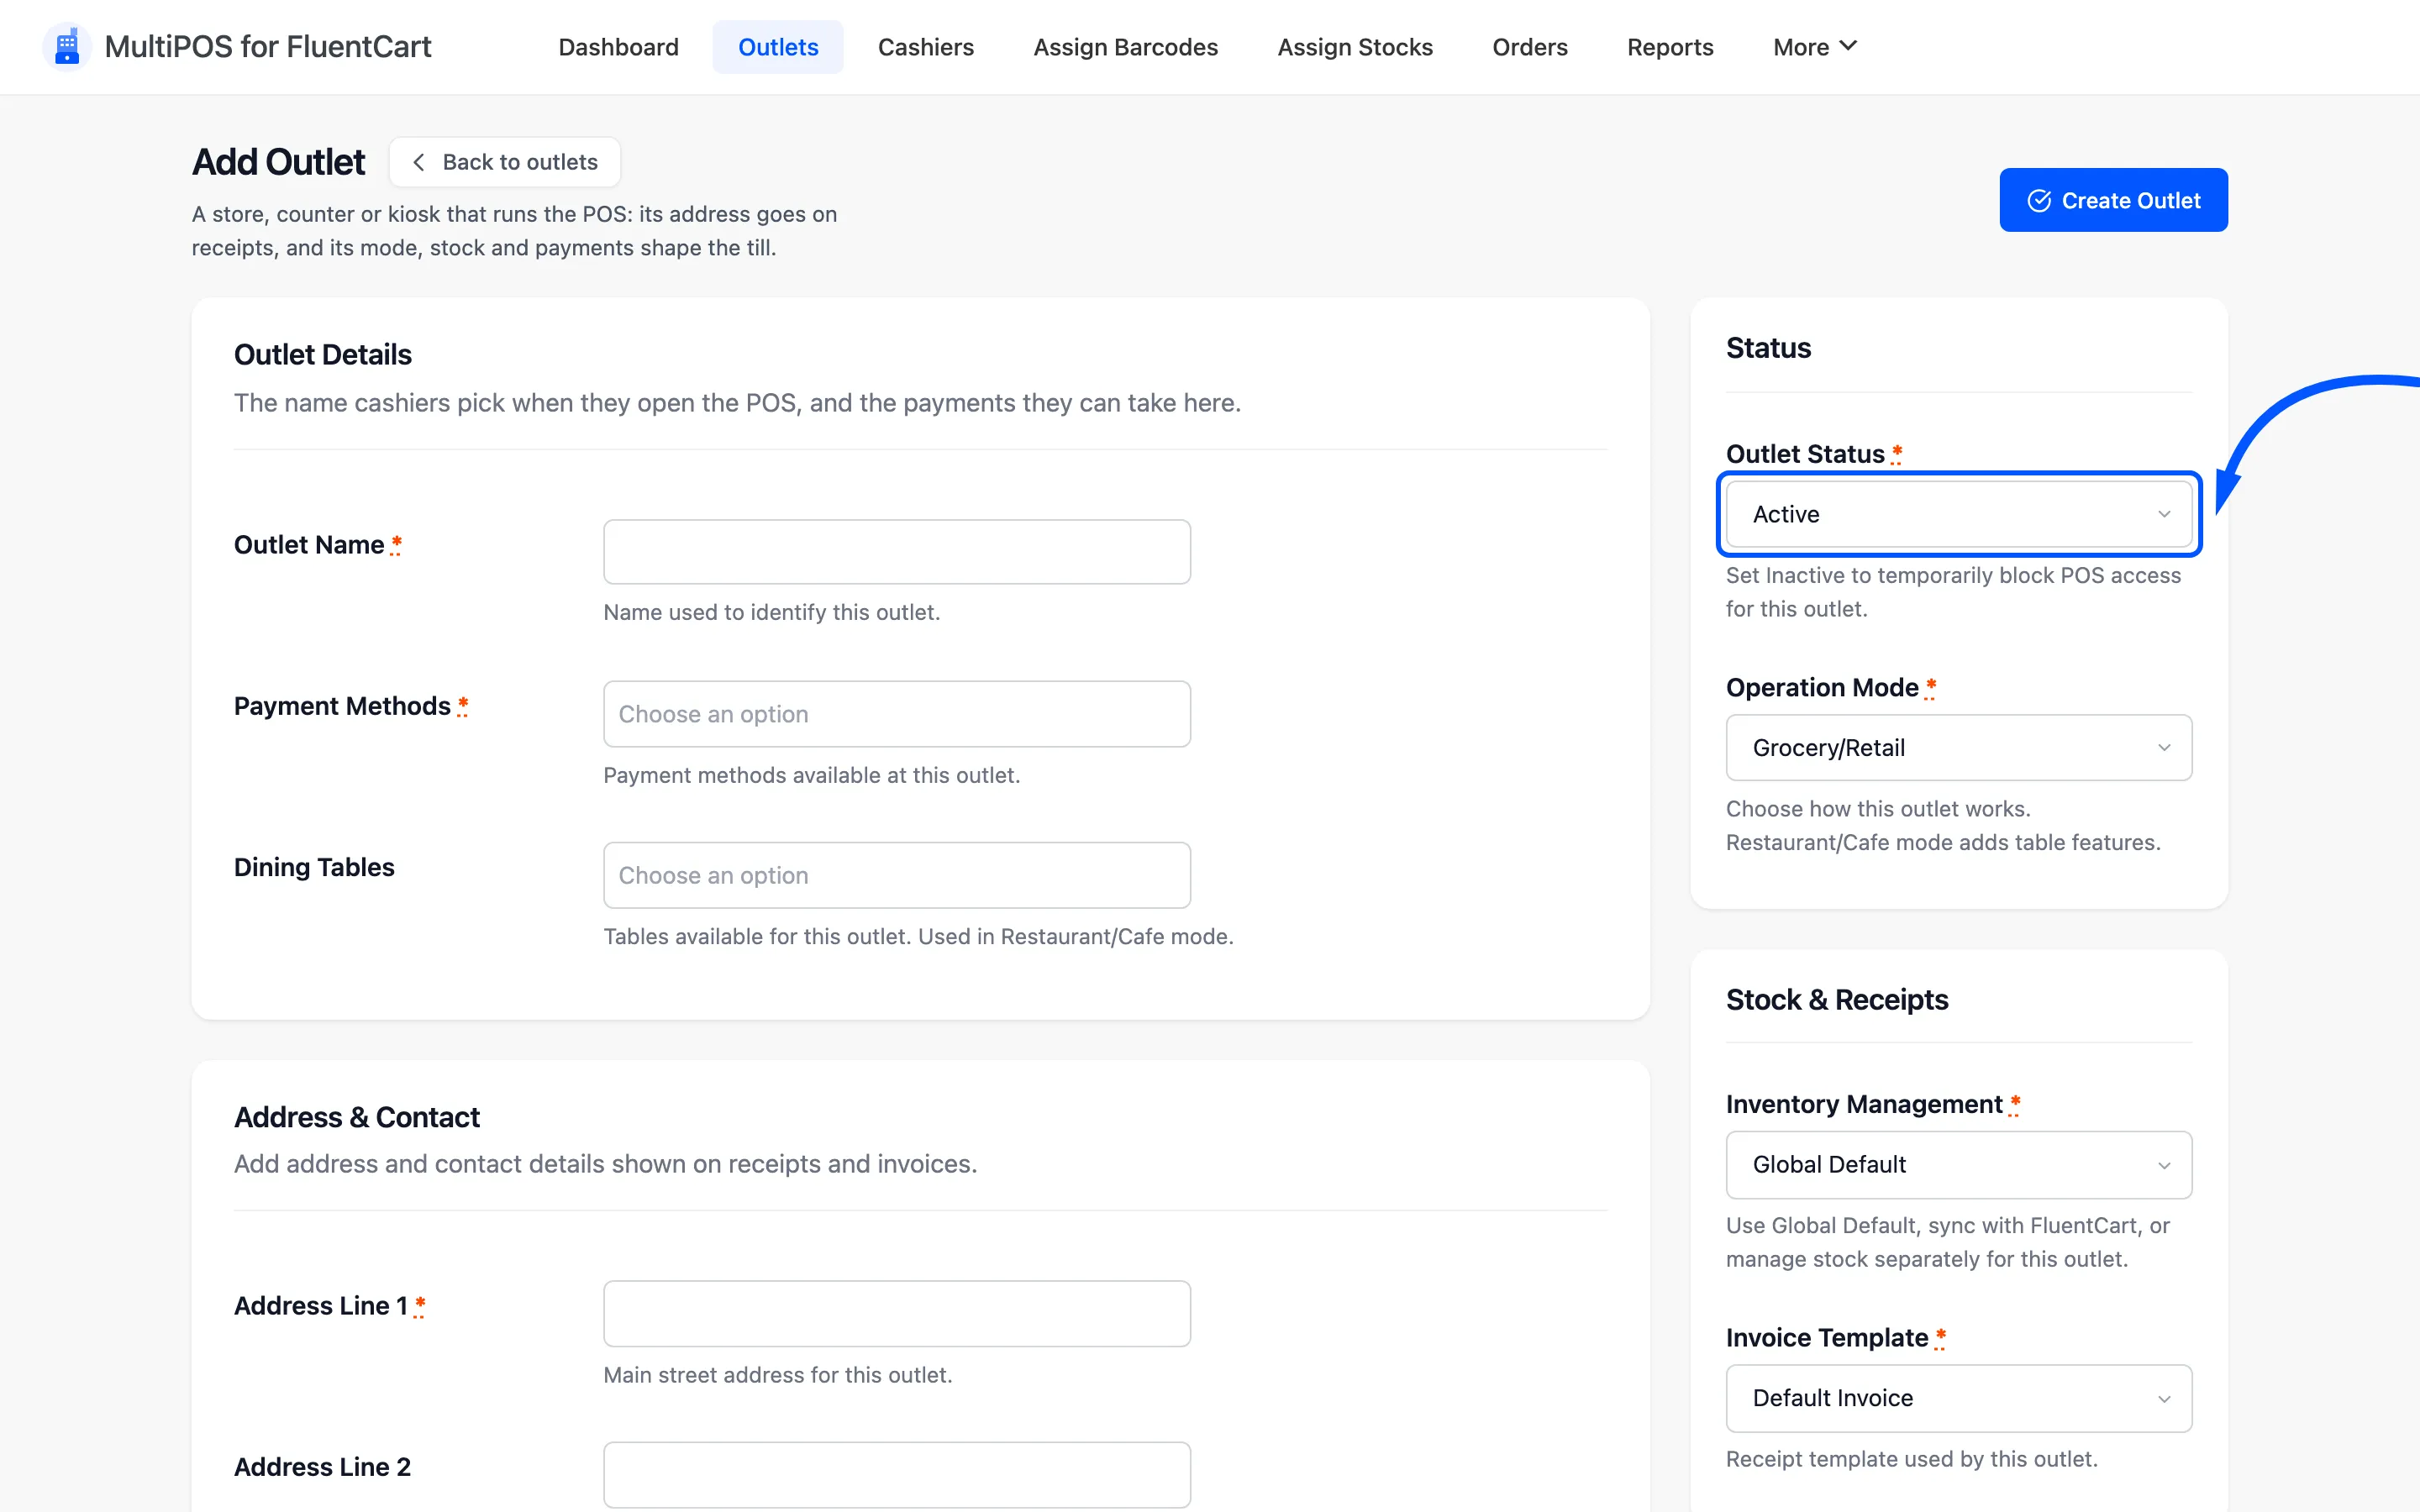2420x1512 pixels.
Task: Click 'Receipt template used by this outlet.' text
Action: pos(1912,1459)
